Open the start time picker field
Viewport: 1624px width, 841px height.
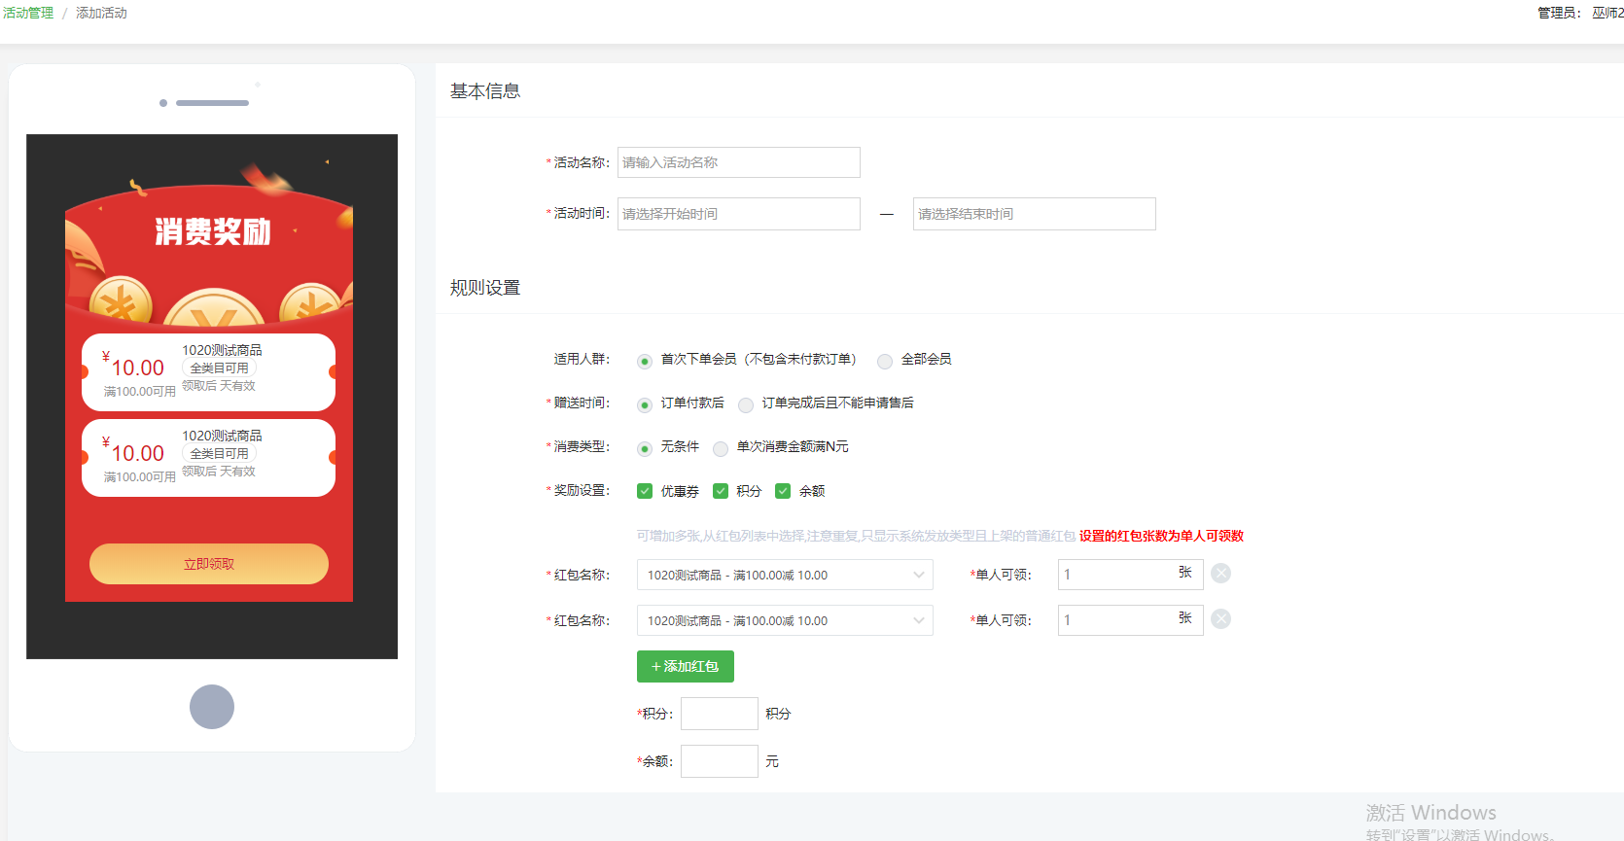tap(738, 214)
